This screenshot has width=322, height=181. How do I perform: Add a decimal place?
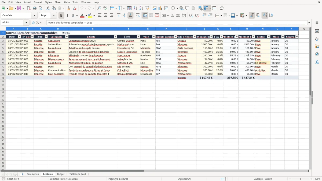point(191,16)
